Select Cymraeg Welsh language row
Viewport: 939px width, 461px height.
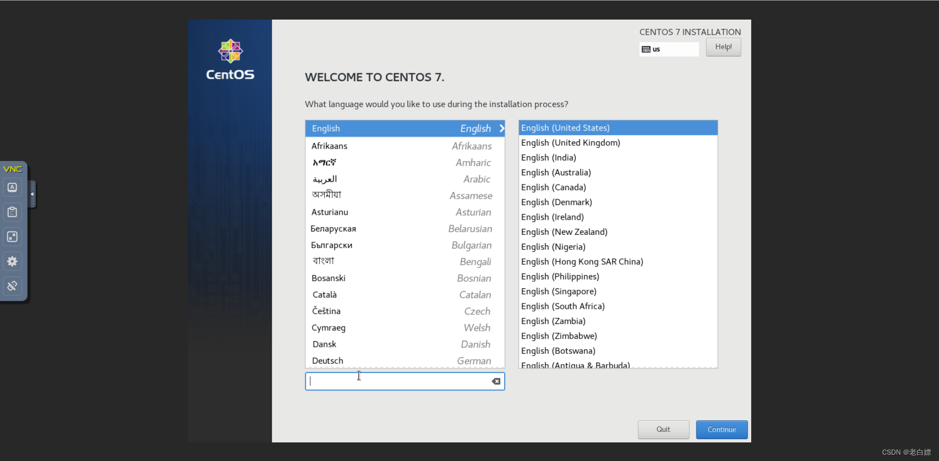tap(405, 327)
